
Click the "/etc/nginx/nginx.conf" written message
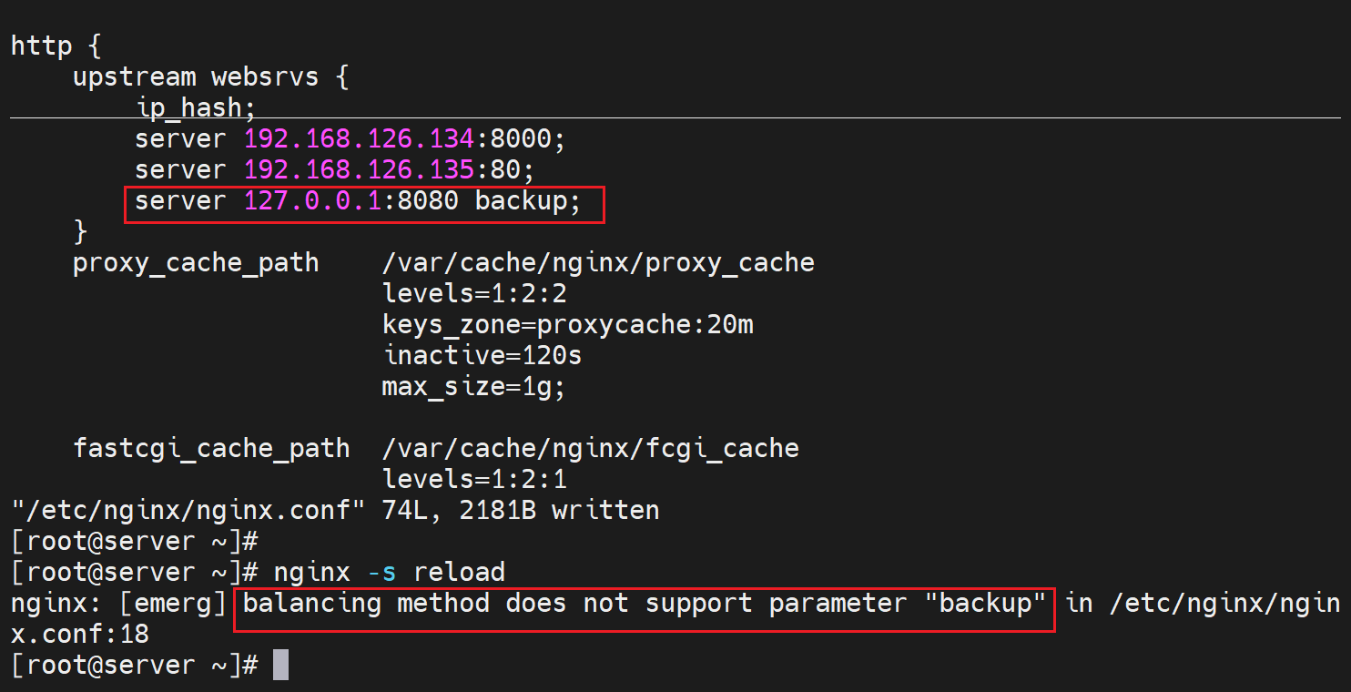(334, 510)
